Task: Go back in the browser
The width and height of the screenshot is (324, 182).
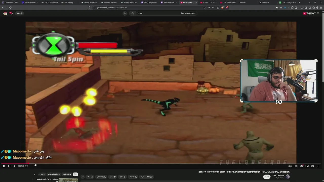Action: click(3, 8)
